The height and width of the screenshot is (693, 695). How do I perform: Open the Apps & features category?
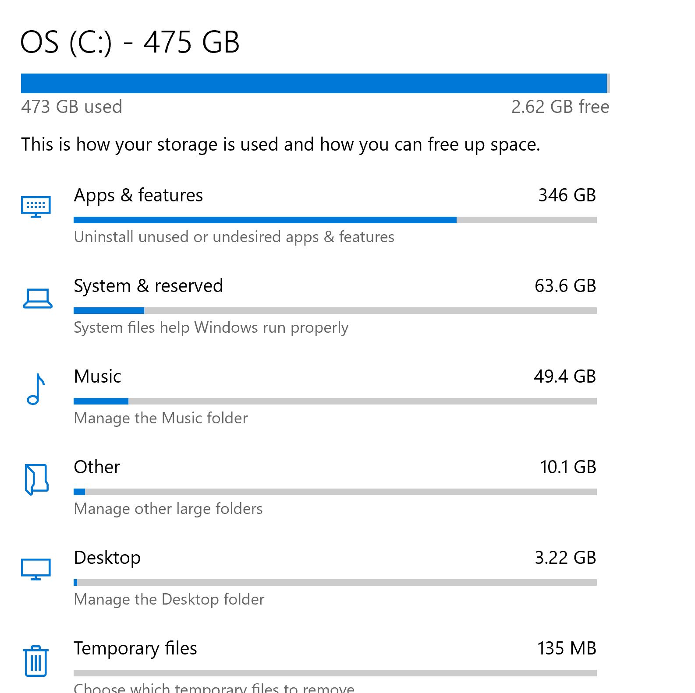point(138,195)
